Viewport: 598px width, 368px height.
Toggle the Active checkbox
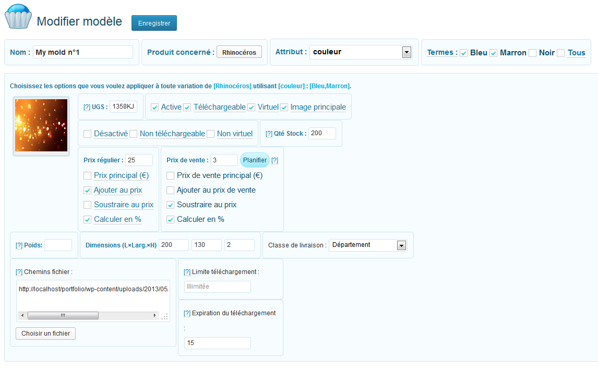click(154, 108)
